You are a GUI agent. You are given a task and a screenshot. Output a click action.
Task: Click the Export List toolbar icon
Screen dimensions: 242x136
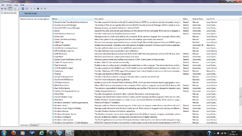click(x=18, y=9)
